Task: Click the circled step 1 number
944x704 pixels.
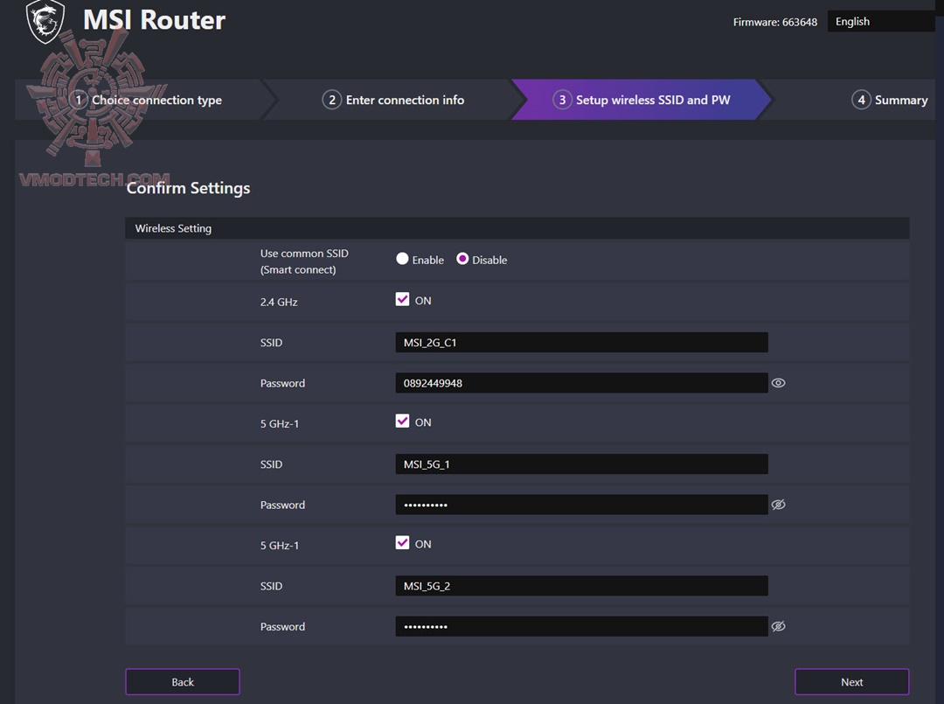Action: pyautogui.click(x=79, y=100)
